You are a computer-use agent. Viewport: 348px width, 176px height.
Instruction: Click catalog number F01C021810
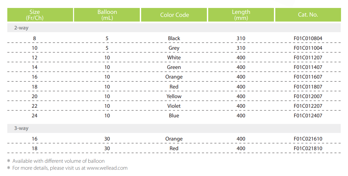pos(308,148)
